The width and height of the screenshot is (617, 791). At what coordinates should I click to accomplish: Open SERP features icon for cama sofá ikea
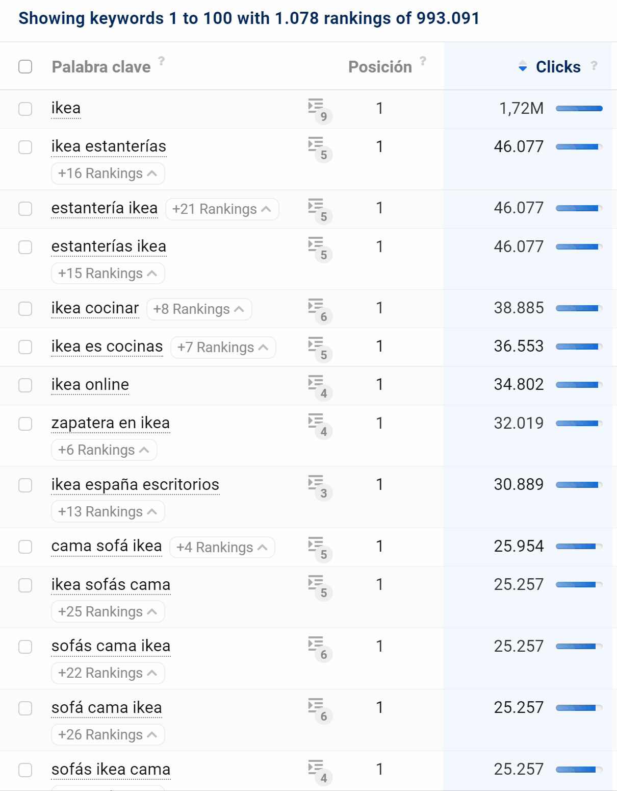319,548
